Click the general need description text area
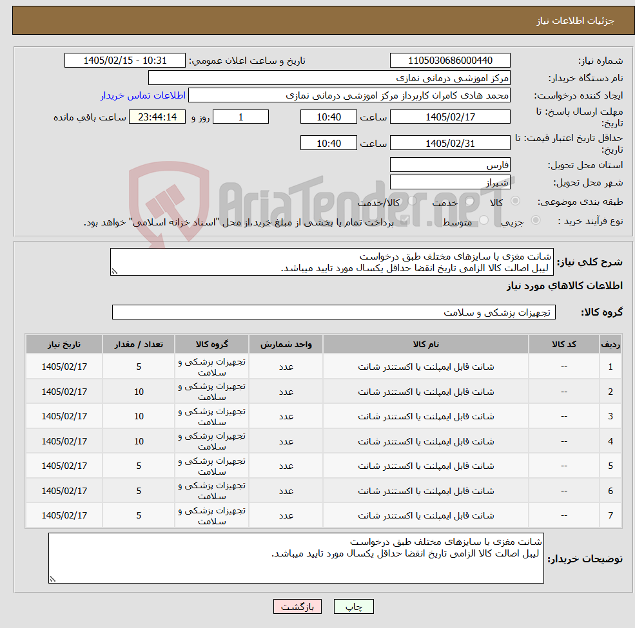The width and height of the screenshot is (635, 628). (x=331, y=262)
